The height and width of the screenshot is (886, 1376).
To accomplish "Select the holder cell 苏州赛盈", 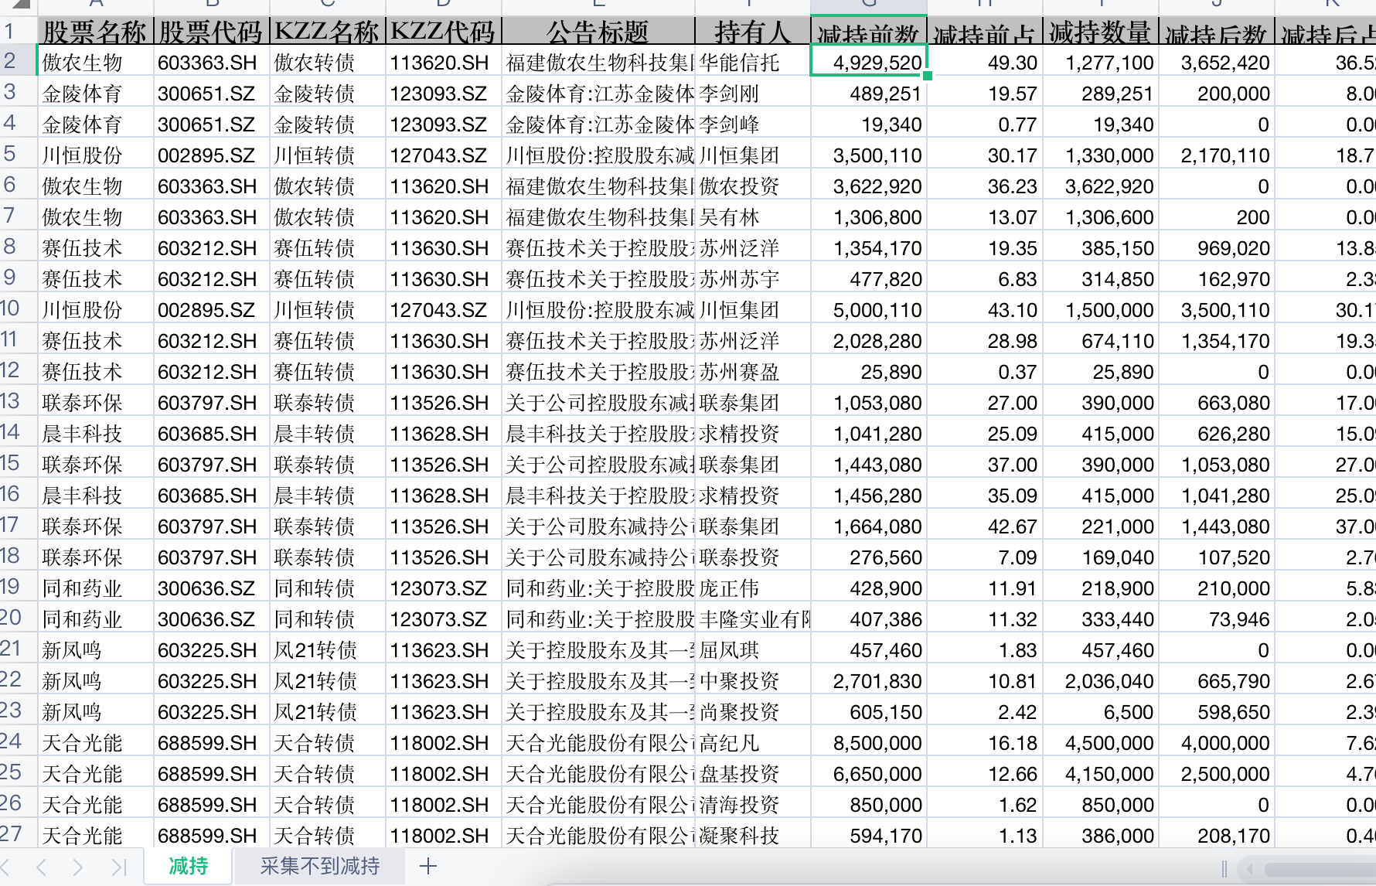I will (x=752, y=371).
